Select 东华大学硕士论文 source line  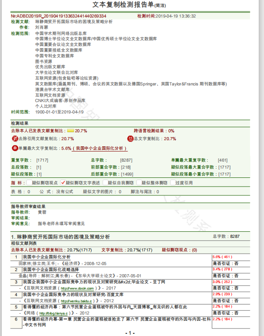pyautogui.click(x=96, y=276)
